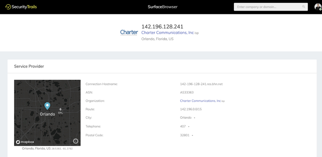Viewport: 322px width, 157px height.
Task: Open the user avatar profile menu
Action: tap(318, 7)
